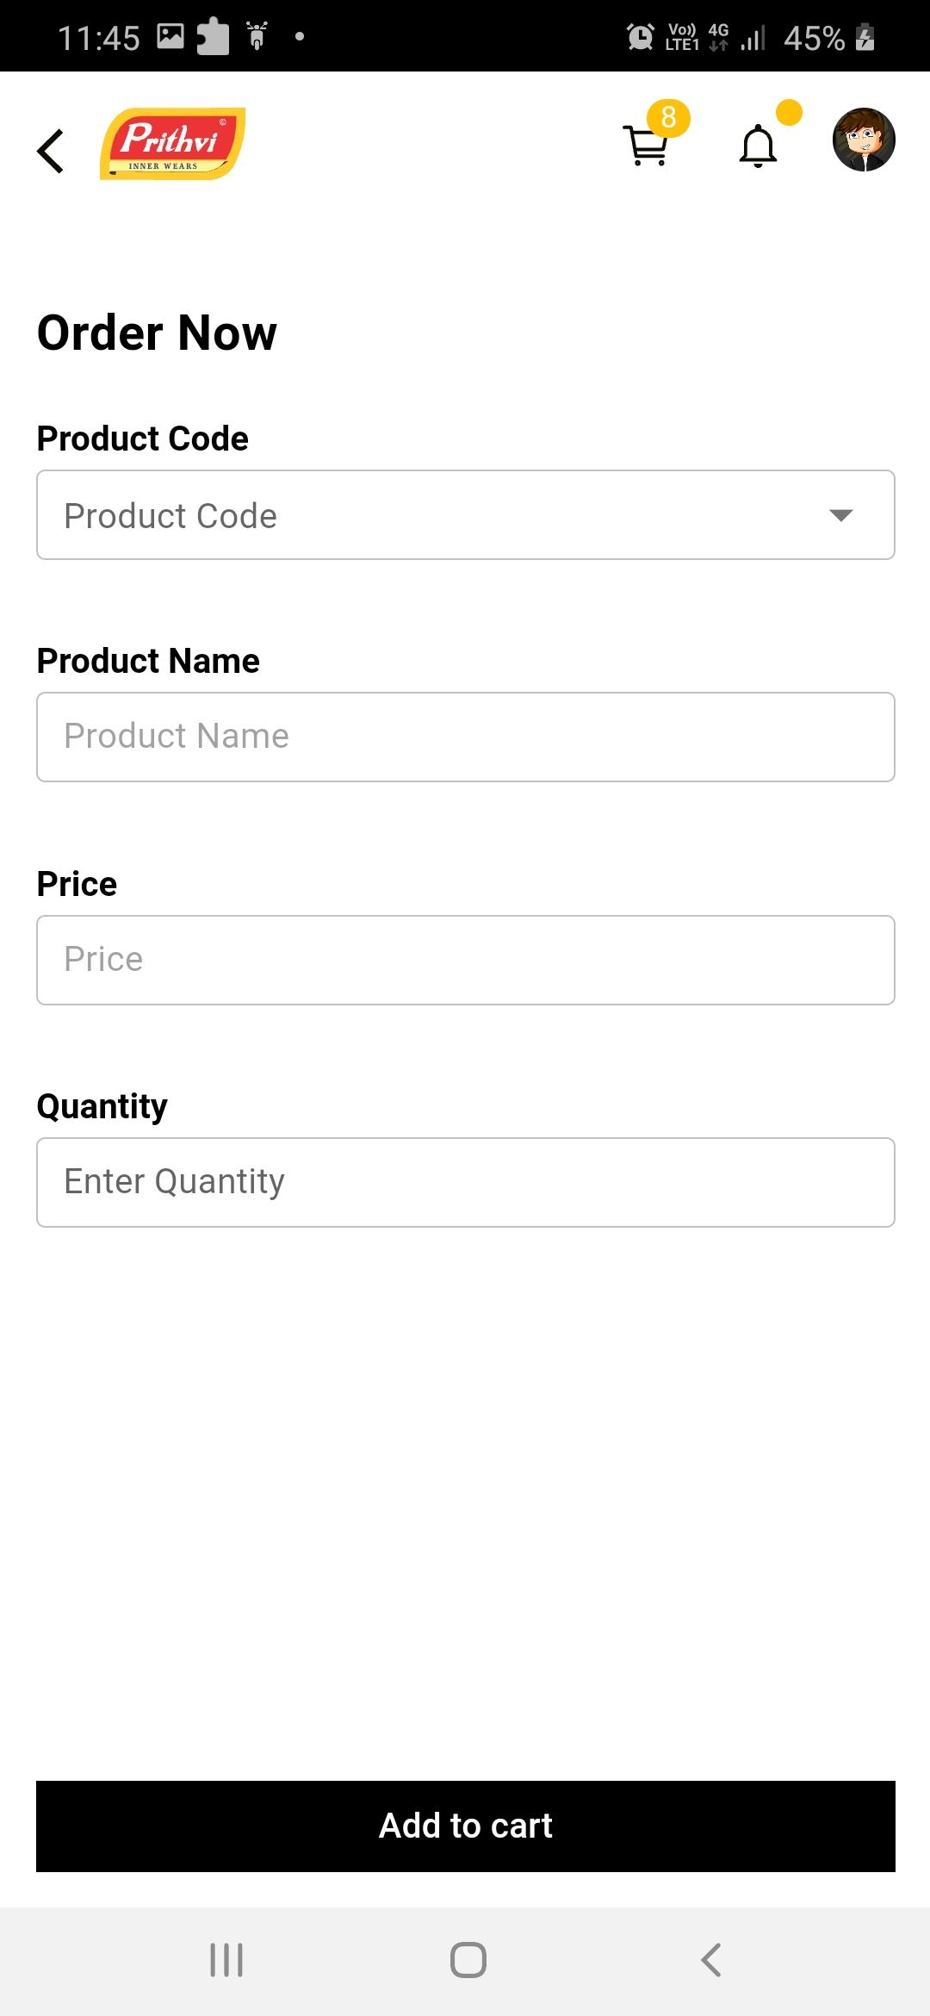The image size is (930, 2016).
Task: Tap the alarm icon in status bar
Action: [x=640, y=37]
